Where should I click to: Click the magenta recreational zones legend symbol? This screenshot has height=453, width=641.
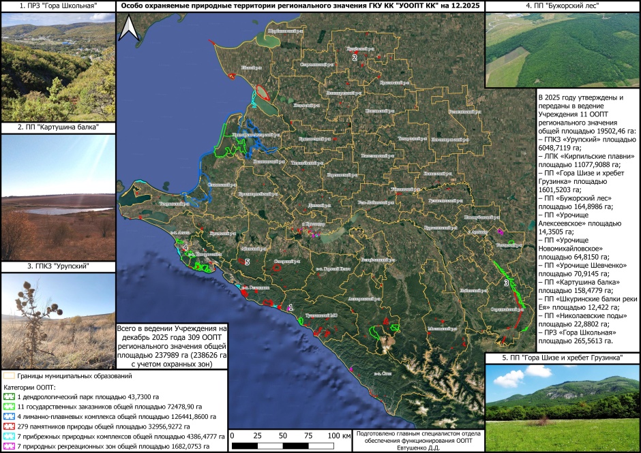[x=10, y=446]
